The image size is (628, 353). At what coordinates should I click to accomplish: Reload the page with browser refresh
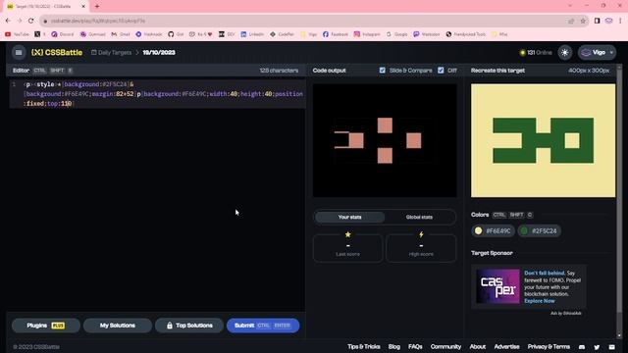click(x=30, y=21)
